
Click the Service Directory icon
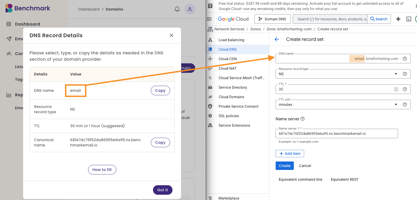210,87
